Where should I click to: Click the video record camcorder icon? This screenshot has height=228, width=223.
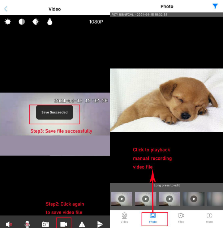64,224
